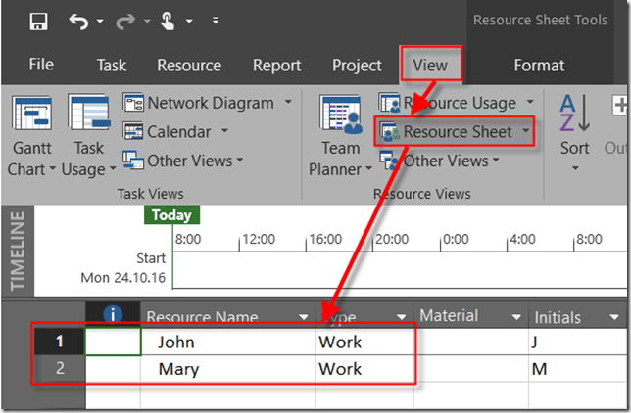Viewport: 631px width, 413px height.
Task: Open the Format ribbon tab
Action: tap(539, 66)
